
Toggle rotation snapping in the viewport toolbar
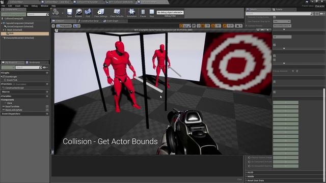[x=213, y=26]
